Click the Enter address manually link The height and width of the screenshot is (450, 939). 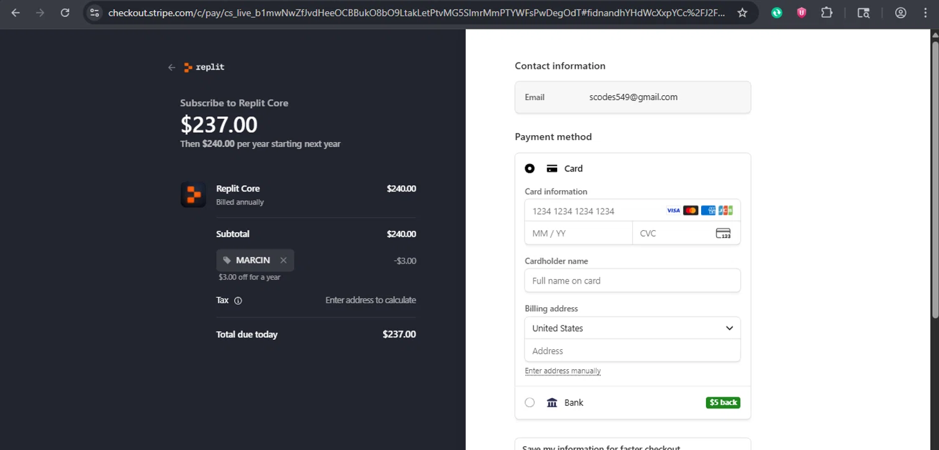click(x=563, y=371)
